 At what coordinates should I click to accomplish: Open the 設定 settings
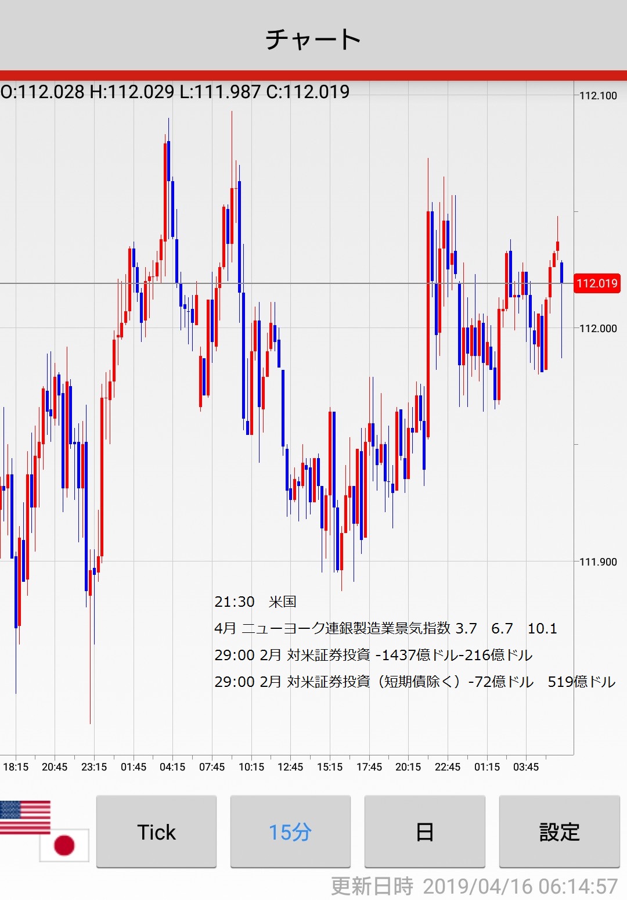pos(559,831)
